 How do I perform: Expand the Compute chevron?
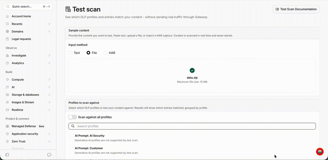coord(49,80)
